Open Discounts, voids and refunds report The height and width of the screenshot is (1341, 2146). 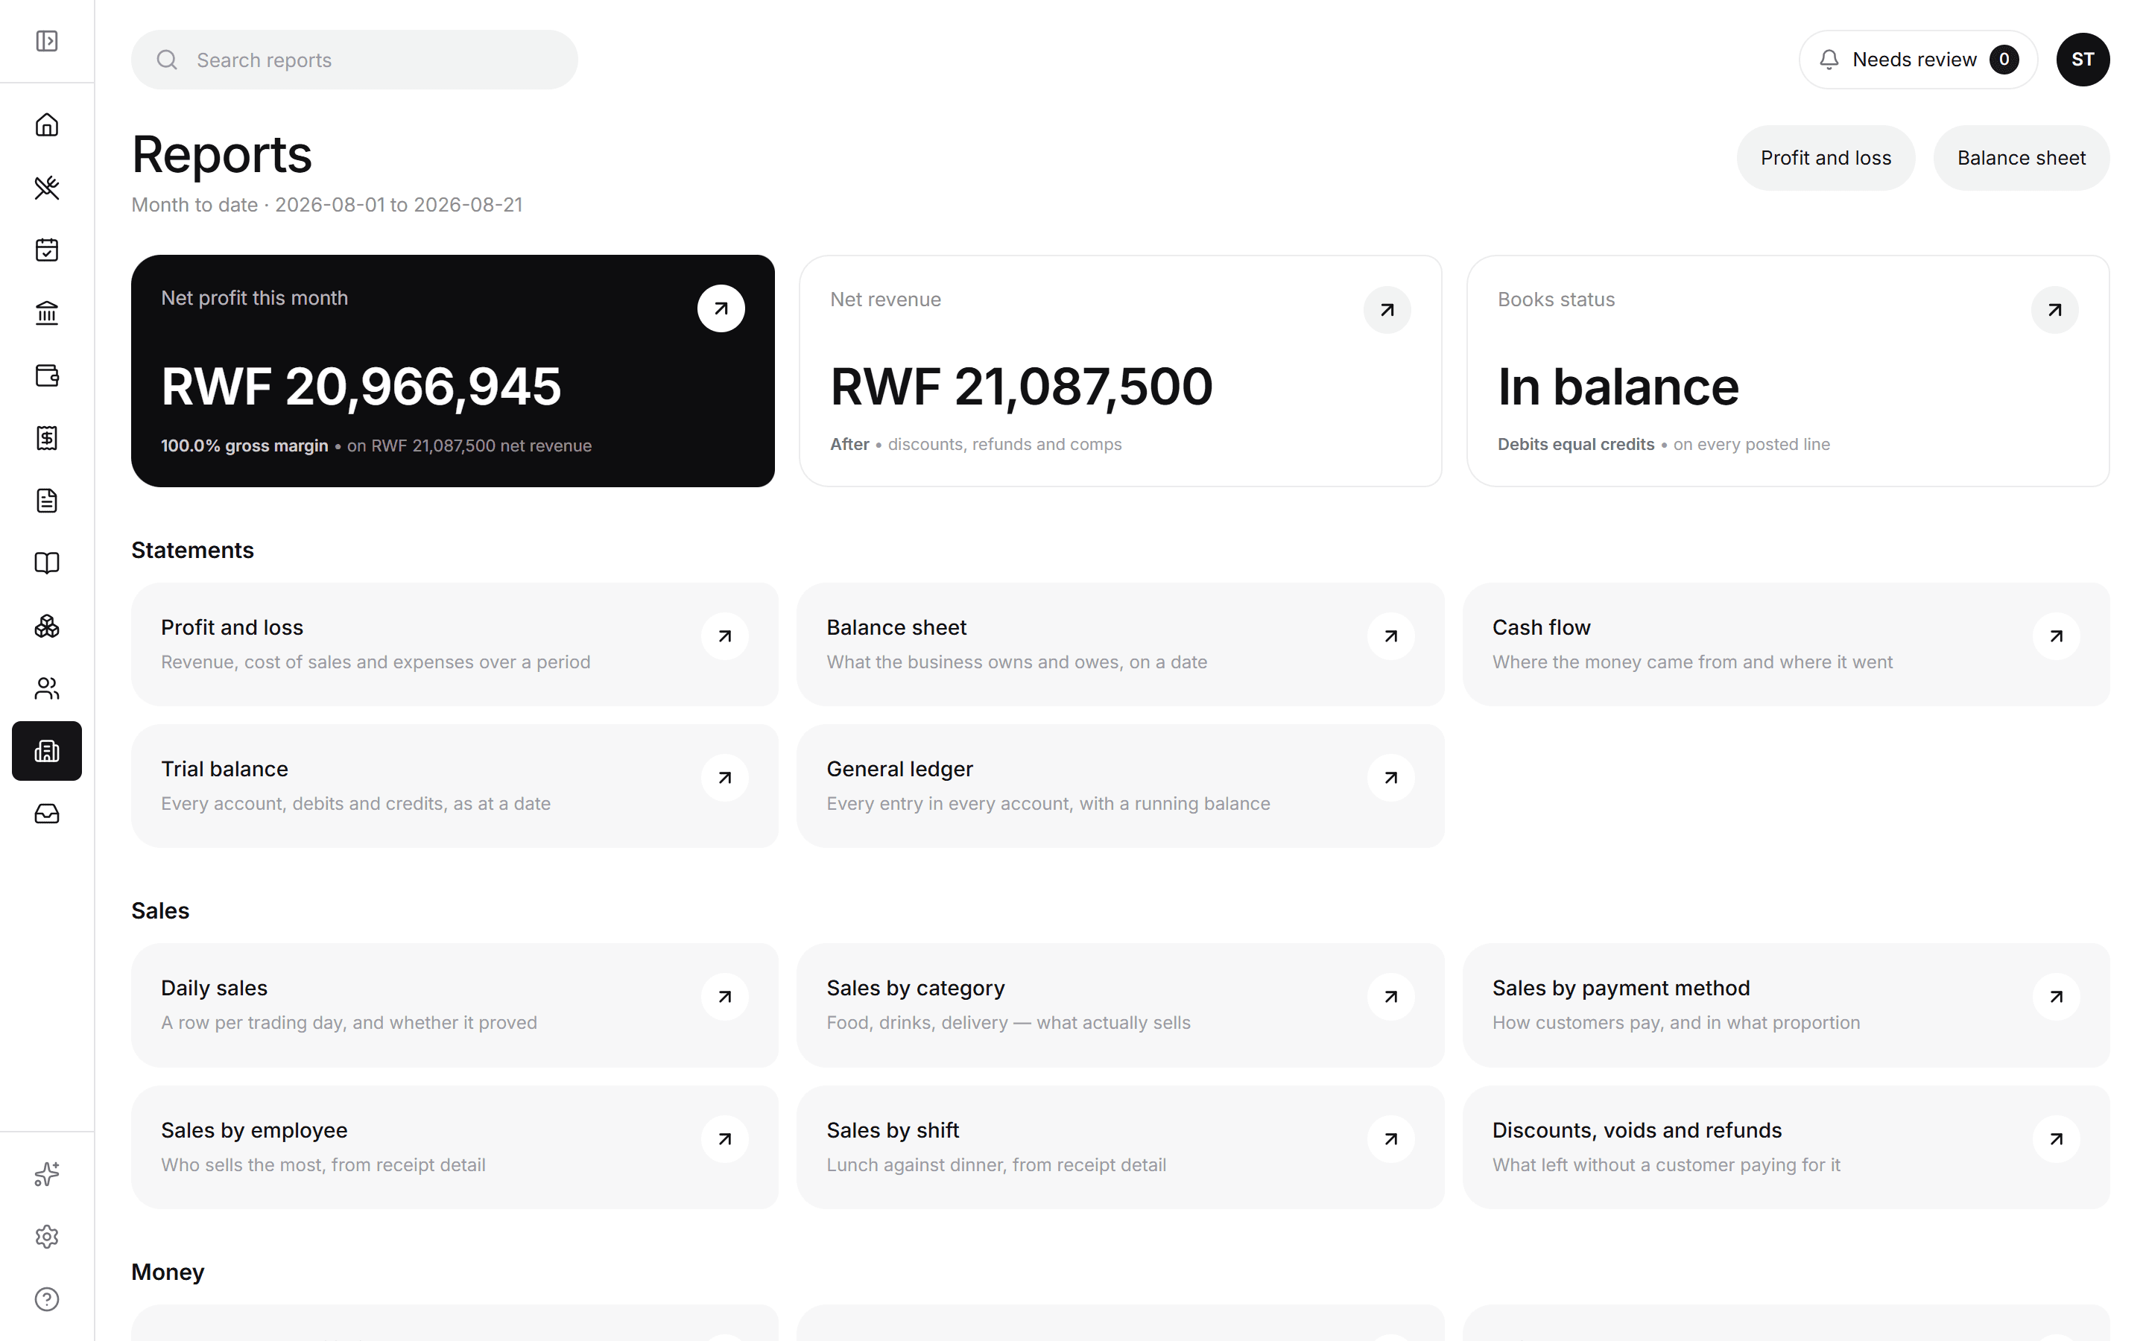click(x=1786, y=1147)
